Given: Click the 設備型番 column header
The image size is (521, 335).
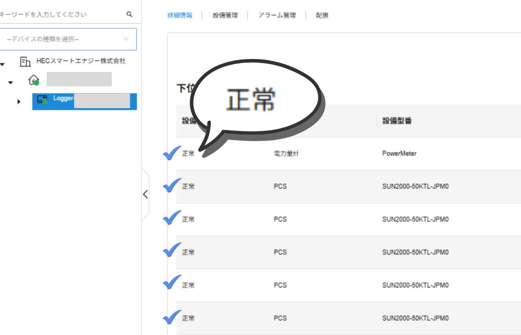Looking at the screenshot, I should pos(397,121).
